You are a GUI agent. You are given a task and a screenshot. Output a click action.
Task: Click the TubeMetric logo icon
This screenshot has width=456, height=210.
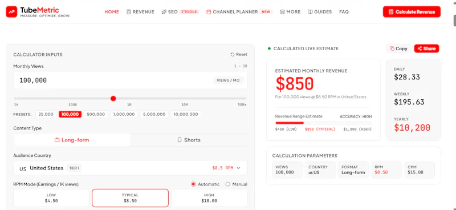pos(11,12)
